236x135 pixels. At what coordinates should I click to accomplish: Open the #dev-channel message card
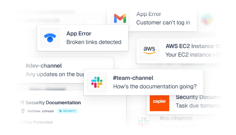65,70
